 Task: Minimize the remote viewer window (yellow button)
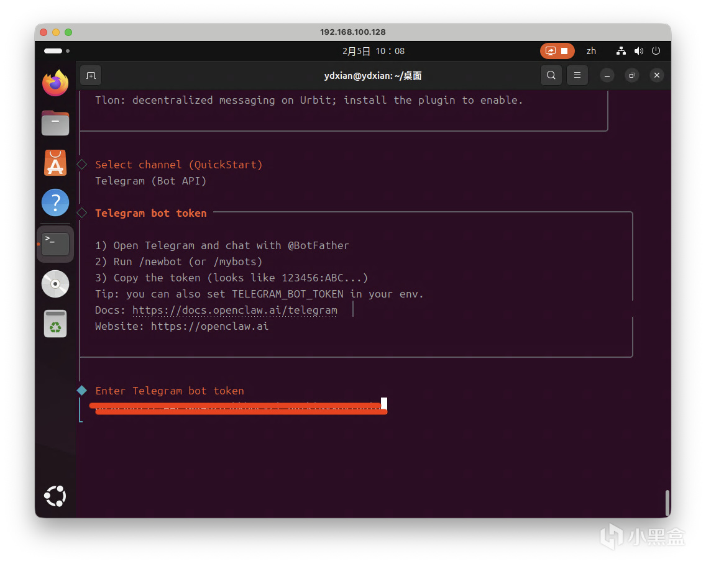pyautogui.click(x=56, y=32)
